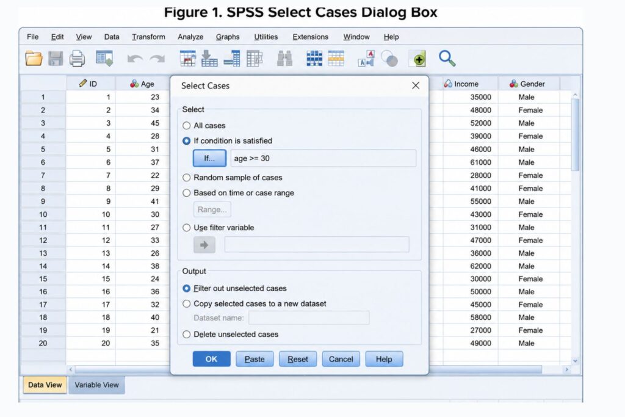Open the Transform menu
Viewport: 625px width, 417px height.
coord(148,37)
